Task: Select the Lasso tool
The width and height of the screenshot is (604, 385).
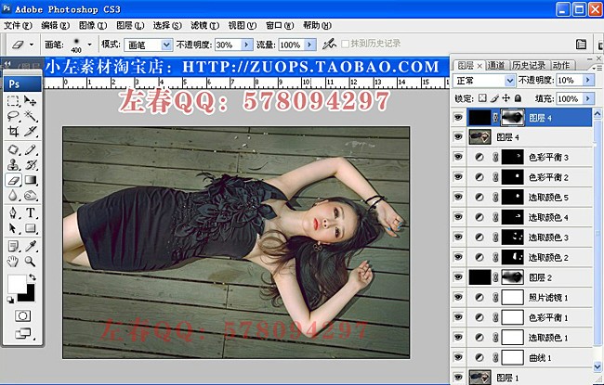Action: [x=13, y=116]
